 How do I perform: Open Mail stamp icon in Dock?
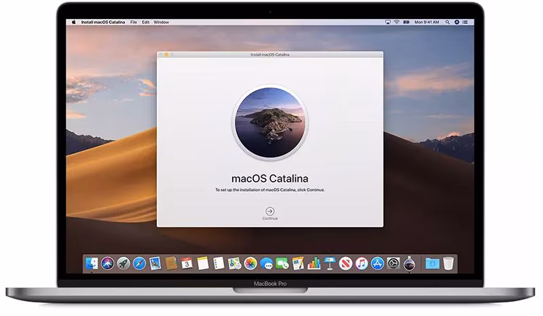click(x=155, y=264)
